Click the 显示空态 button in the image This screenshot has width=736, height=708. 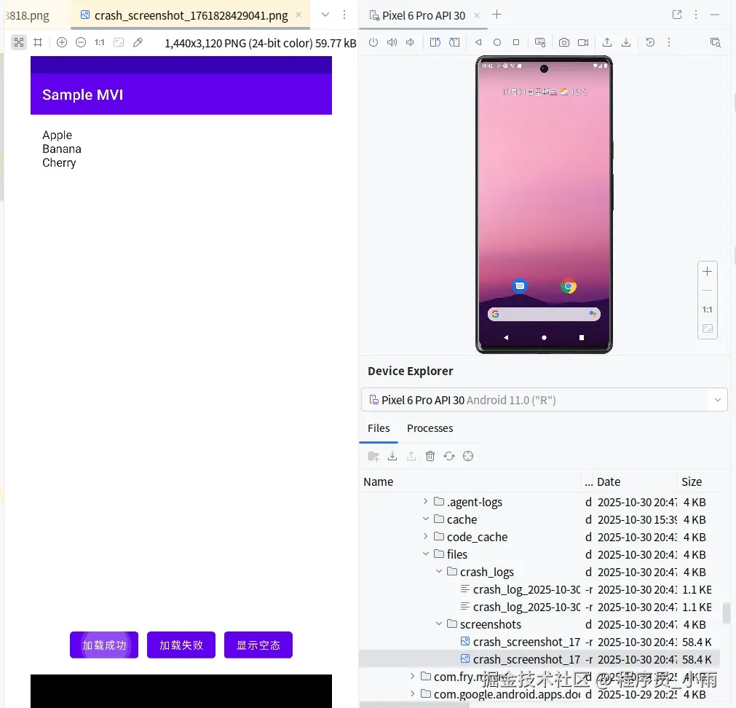[x=258, y=645]
